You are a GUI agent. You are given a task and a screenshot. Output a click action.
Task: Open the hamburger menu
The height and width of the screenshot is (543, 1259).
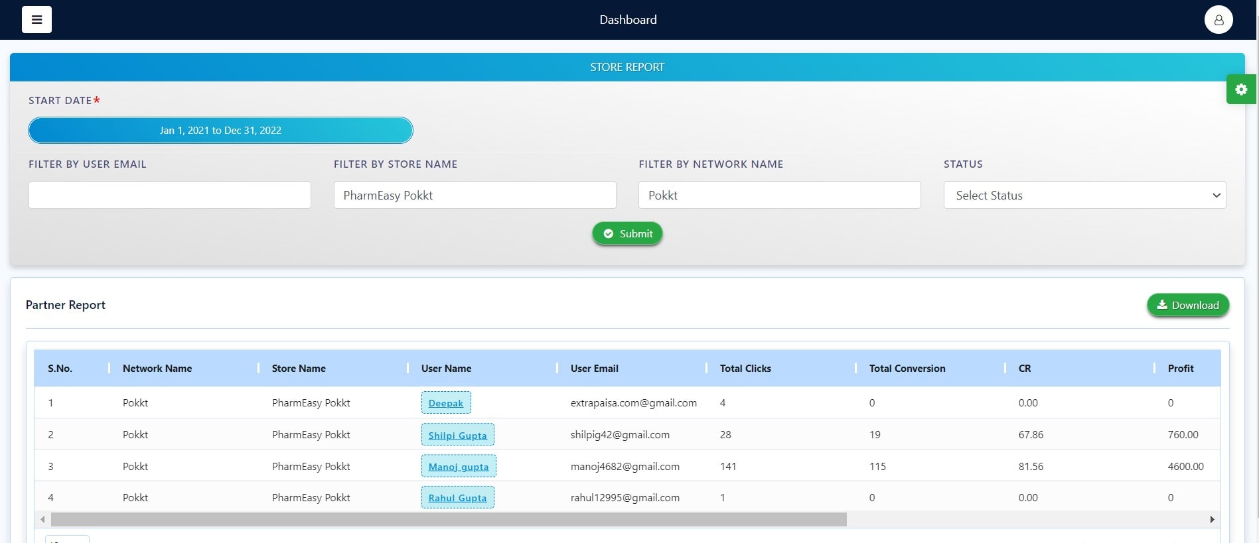pos(37,20)
